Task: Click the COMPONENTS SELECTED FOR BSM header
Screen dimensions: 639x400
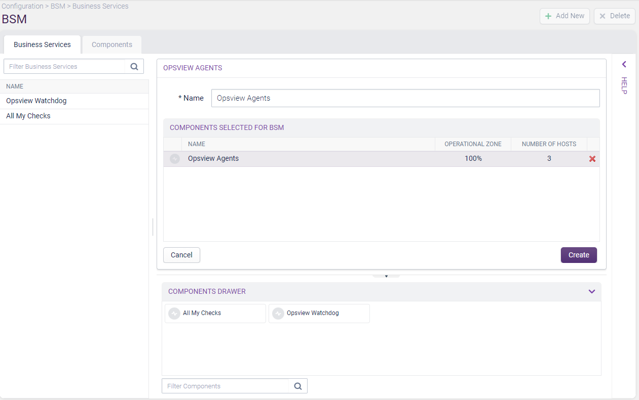Action: [227, 128]
